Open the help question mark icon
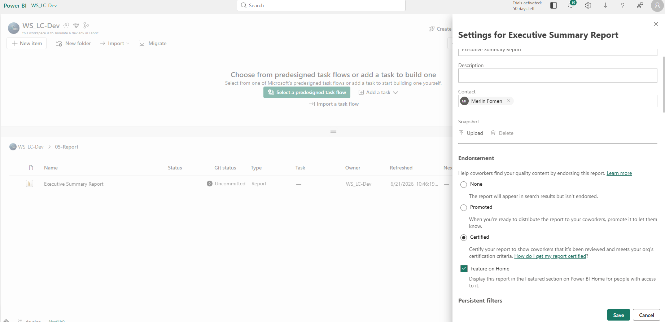 point(623,5)
